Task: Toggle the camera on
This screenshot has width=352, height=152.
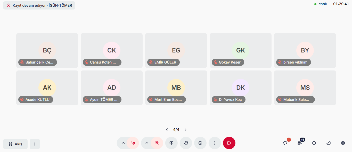Action: [133, 143]
